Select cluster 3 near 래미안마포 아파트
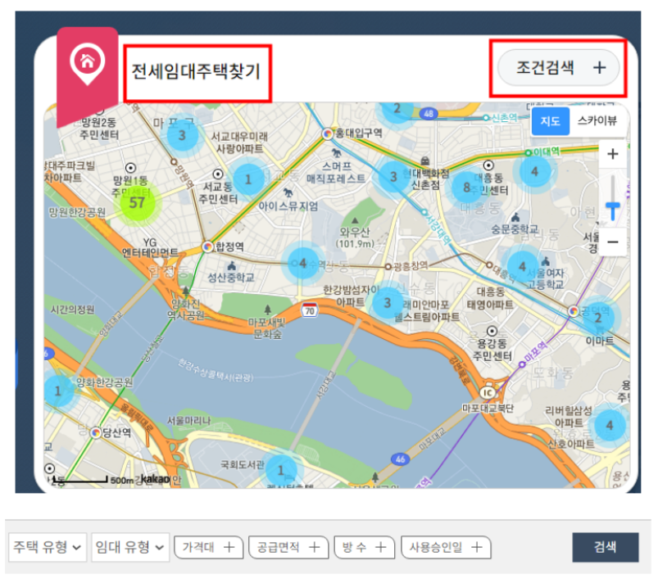 [388, 302]
